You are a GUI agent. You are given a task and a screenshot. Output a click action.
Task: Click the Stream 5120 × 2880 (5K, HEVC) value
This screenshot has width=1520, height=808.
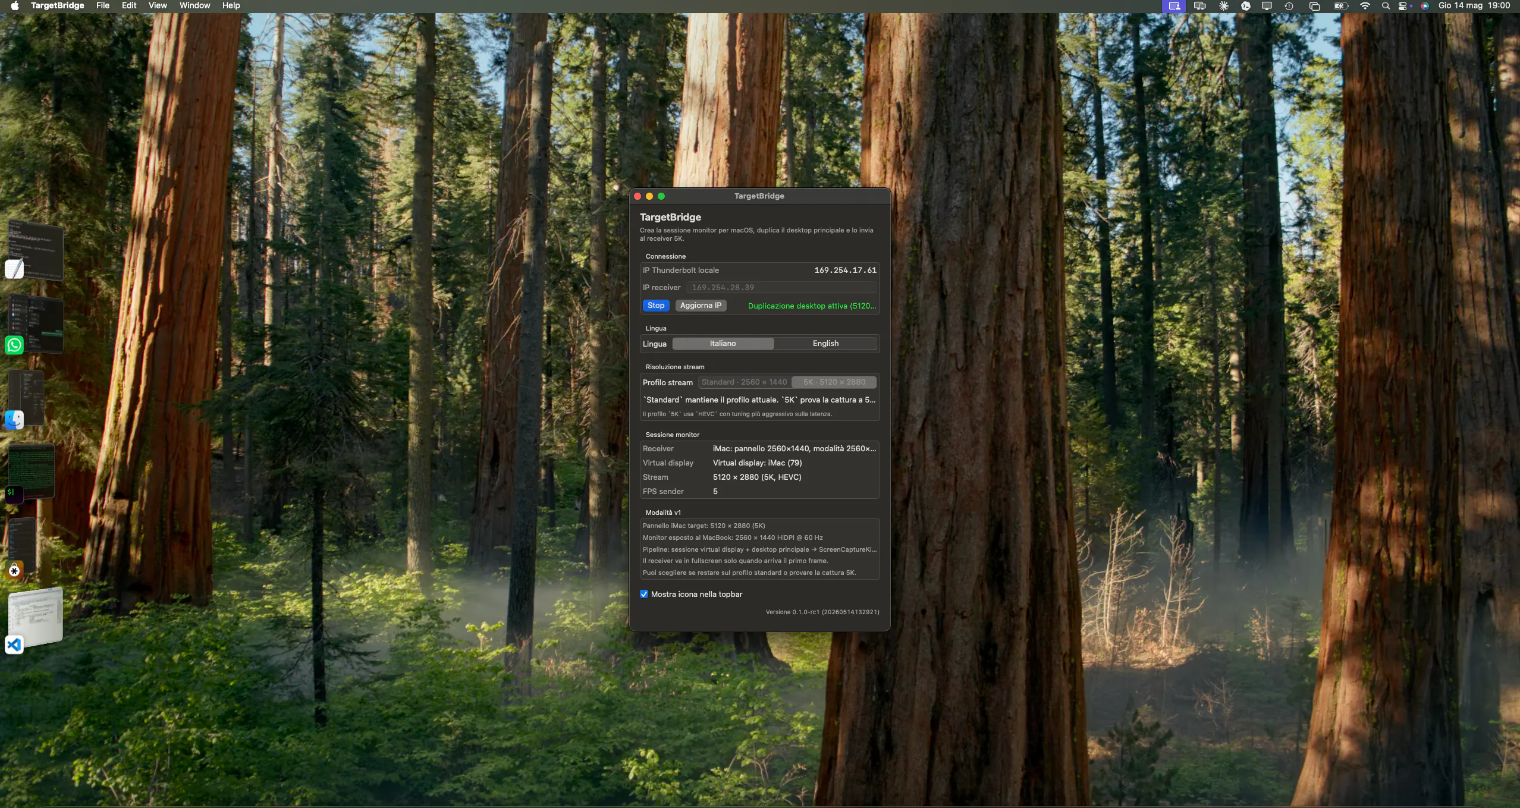[x=757, y=477]
